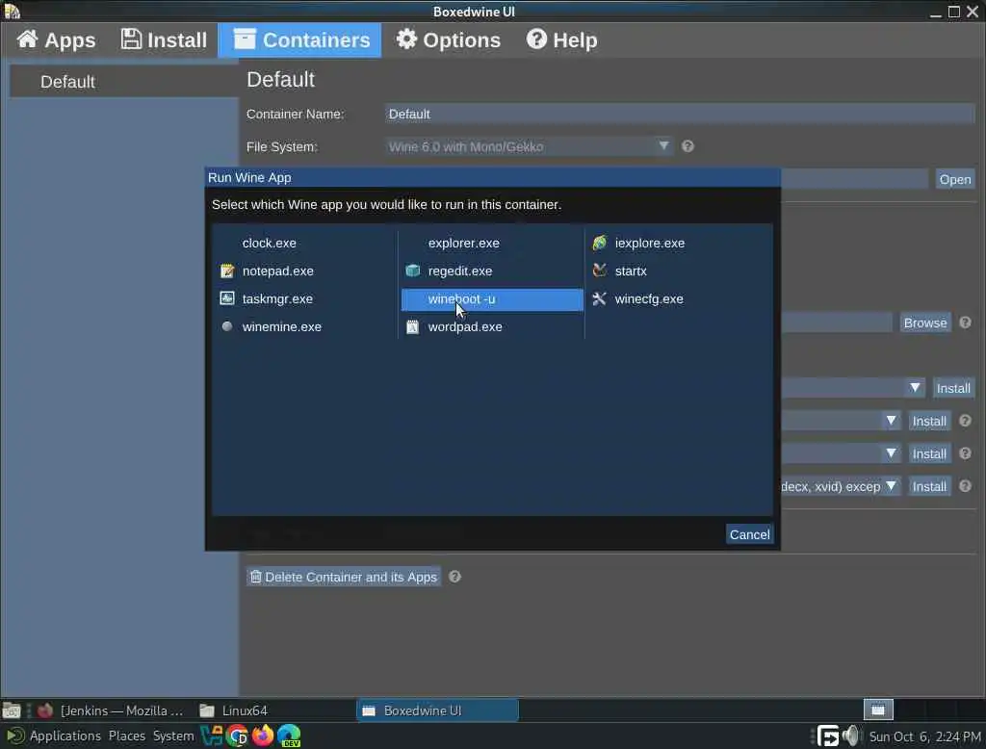Select the Containers tab

click(x=300, y=39)
